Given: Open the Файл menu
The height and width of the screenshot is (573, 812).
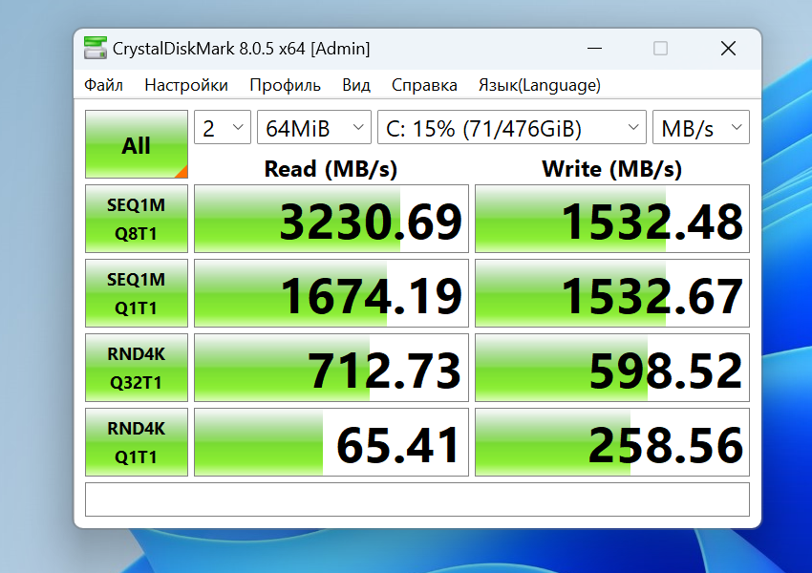Looking at the screenshot, I should pos(103,85).
